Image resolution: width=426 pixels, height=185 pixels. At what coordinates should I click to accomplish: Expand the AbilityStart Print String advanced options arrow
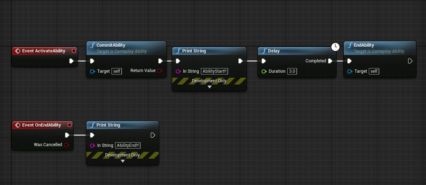(x=209, y=87)
